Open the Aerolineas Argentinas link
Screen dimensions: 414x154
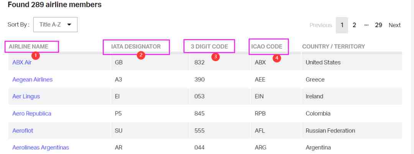(41, 148)
